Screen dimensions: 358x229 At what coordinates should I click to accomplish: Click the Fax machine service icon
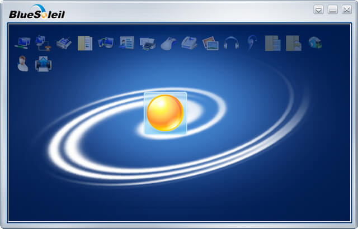[x=189, y=42]
